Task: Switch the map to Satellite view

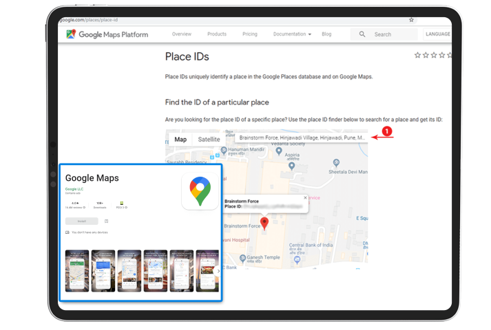Action: (209, 140)
